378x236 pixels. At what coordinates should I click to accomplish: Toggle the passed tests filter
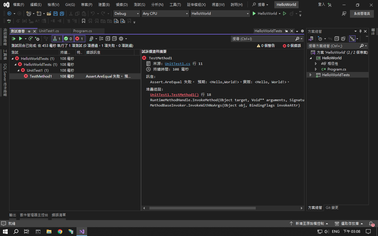click(x=68, y=39)
